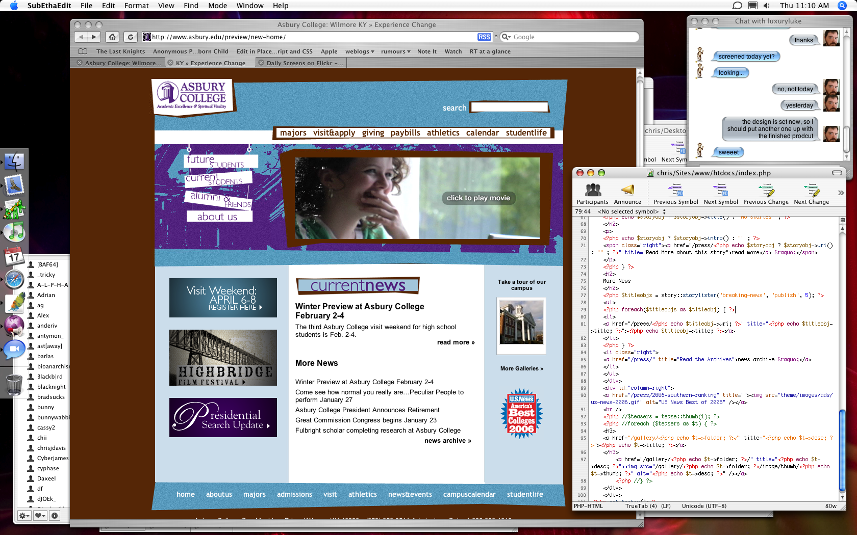Screen dimensions: 857x535
Task: Open Colloquy purple globe dock icon
Action: coord(14,325)
